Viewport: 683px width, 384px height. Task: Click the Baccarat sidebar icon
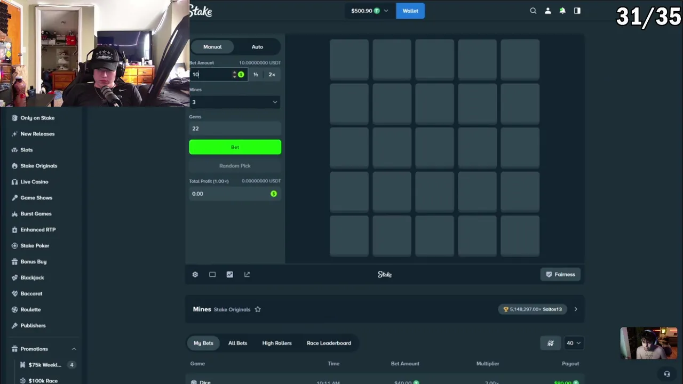[x=14, y=293]
